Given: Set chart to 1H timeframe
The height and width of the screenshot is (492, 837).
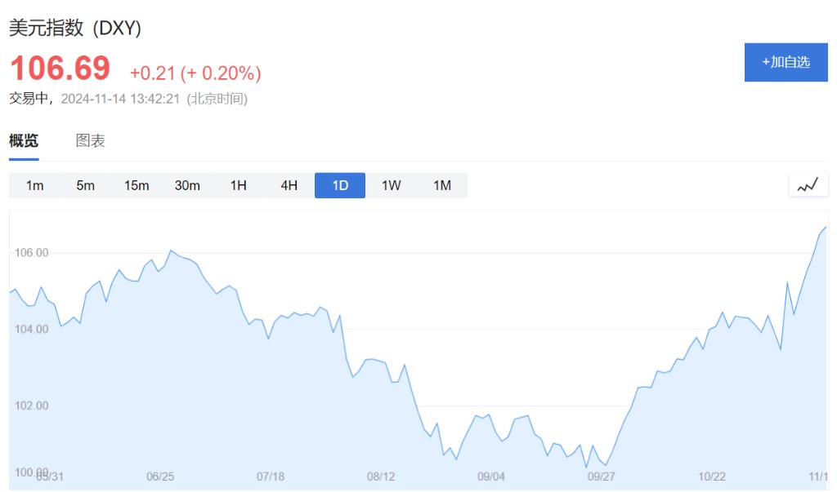Looking at the screenshot, I should click(x=238, y=185).
